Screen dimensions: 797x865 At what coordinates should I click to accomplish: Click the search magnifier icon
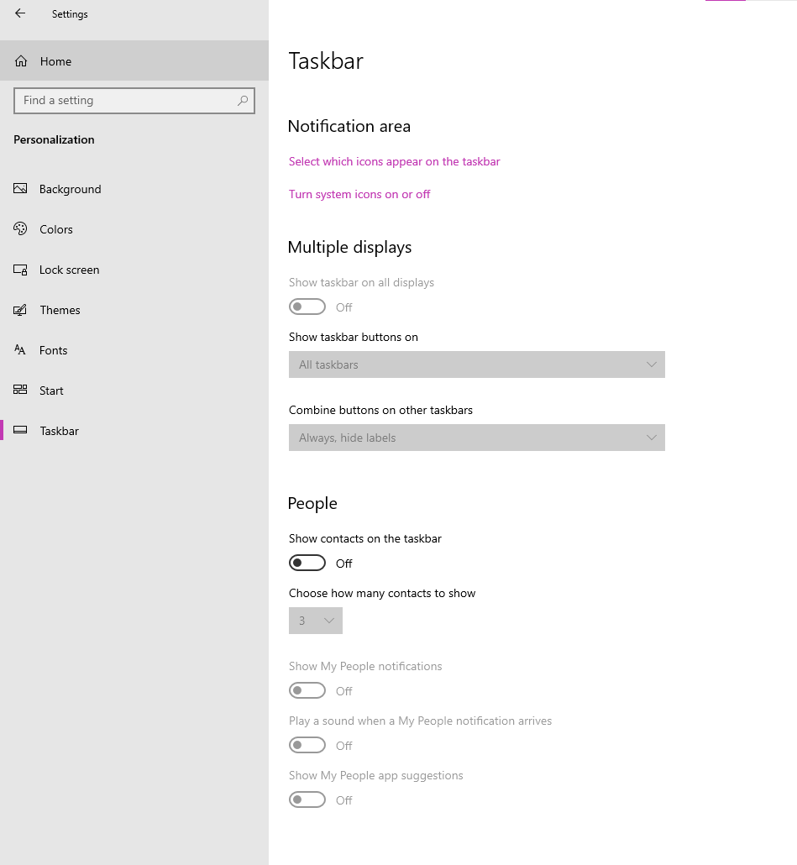[243, 101]
